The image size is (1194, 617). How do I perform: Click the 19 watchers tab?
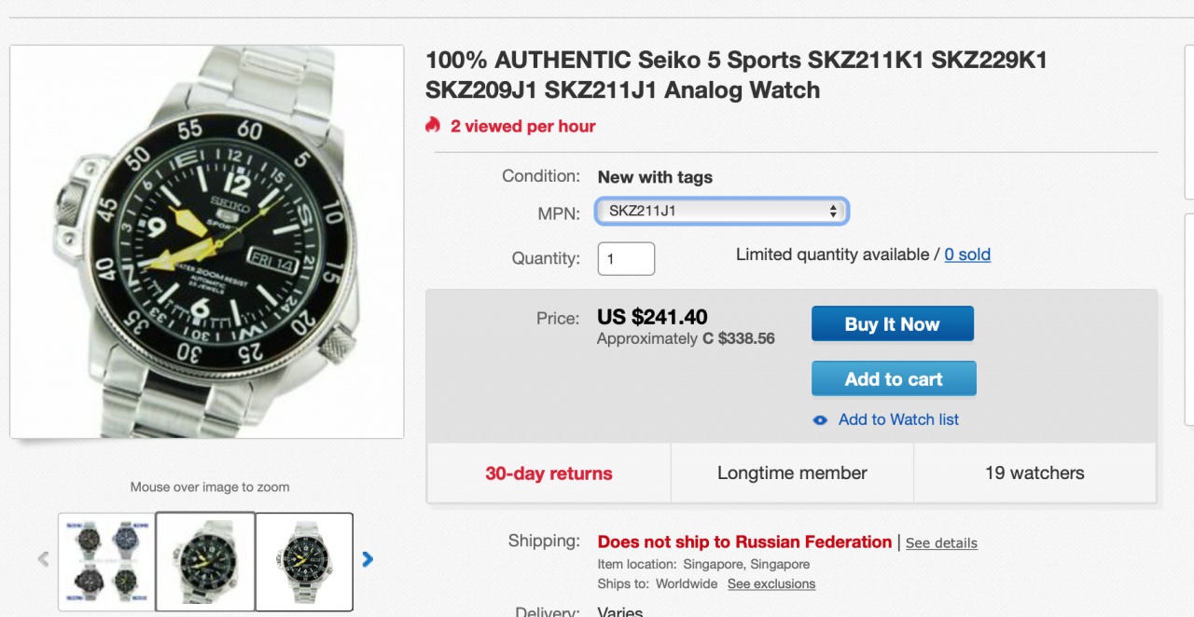pos(1034,473)
